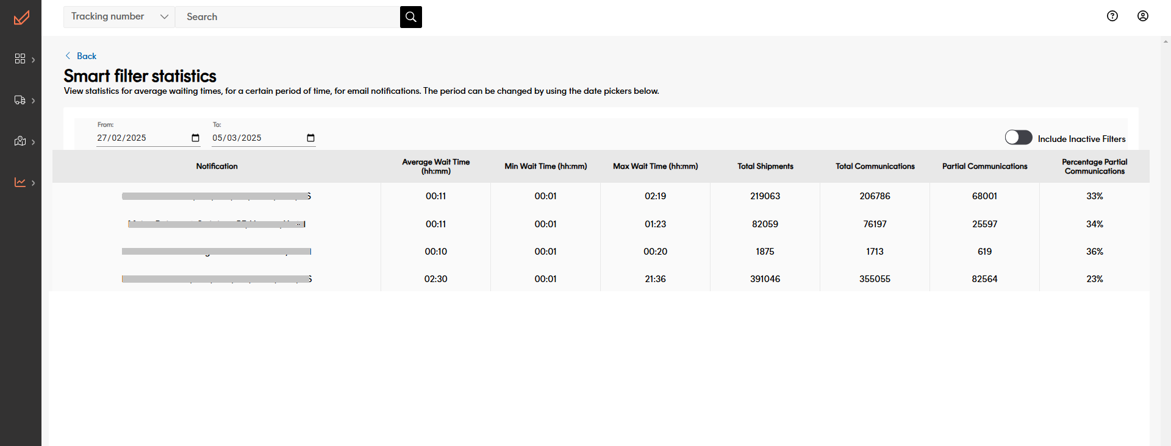Enable the Include Inactive Filters toggle
This screenshot has width=1171, height=446.
(x=1018, y=138)
